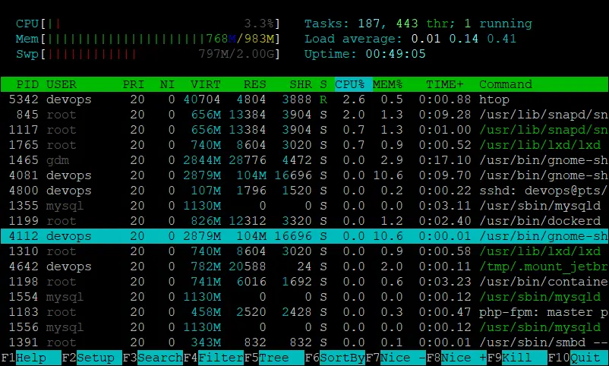The width and height of the screenshot is (609, 366).
Task: Click the S state column header
Action: pos(323,84)
